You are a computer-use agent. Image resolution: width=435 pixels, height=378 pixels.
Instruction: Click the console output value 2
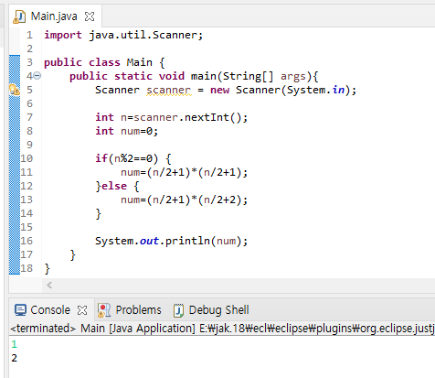[14, 358]
